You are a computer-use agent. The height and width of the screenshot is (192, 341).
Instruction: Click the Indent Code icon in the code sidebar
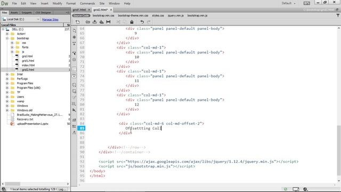coord(74,120)
